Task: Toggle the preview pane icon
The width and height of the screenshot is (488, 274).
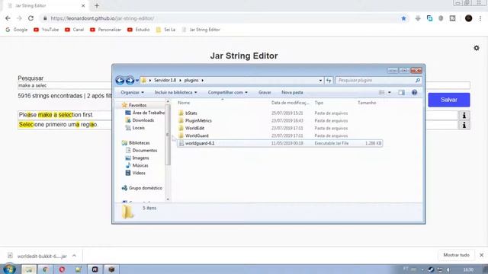Action: pos(402,92)
